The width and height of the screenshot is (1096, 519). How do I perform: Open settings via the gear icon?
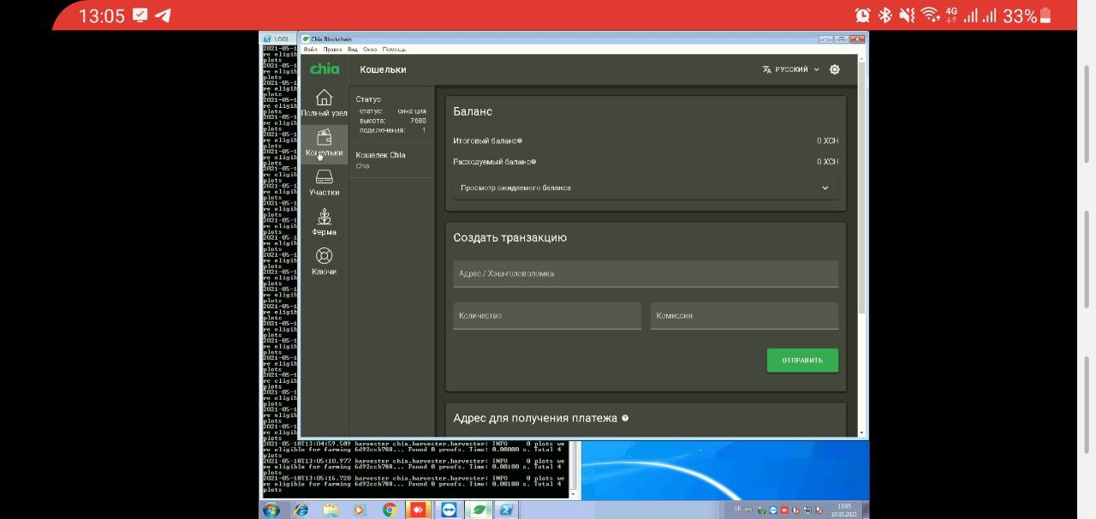pos(835,69)
